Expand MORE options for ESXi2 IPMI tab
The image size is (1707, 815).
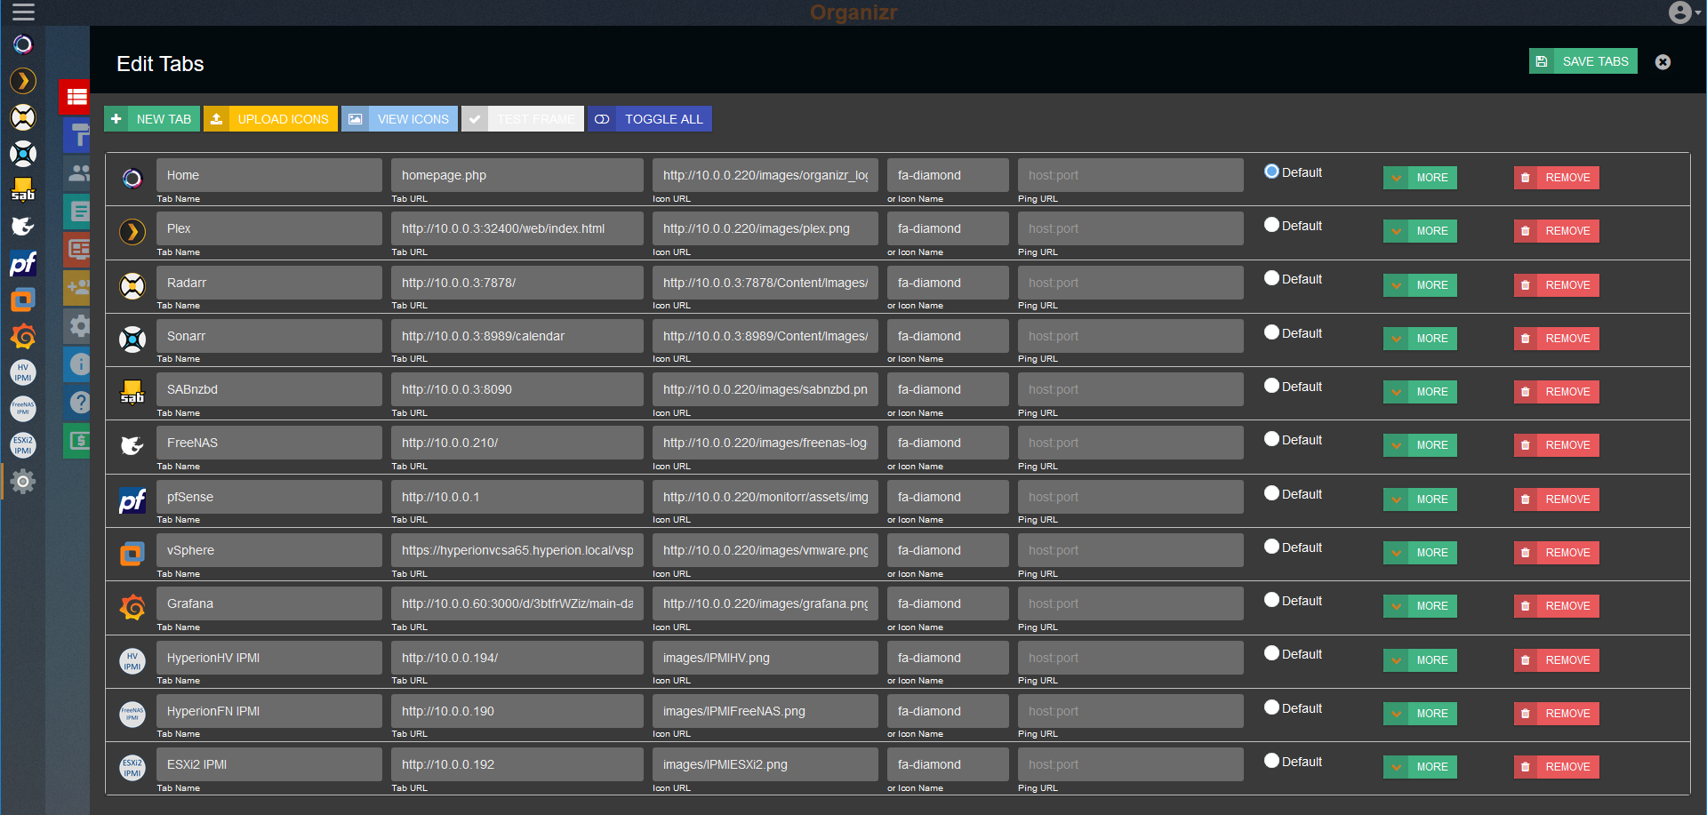[1420, 767]
